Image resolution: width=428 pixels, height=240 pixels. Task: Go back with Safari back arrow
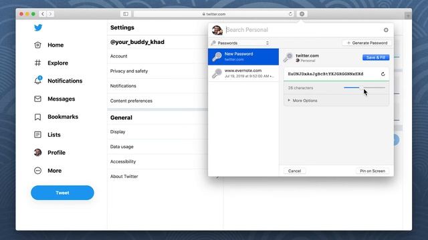pos(43,14)
